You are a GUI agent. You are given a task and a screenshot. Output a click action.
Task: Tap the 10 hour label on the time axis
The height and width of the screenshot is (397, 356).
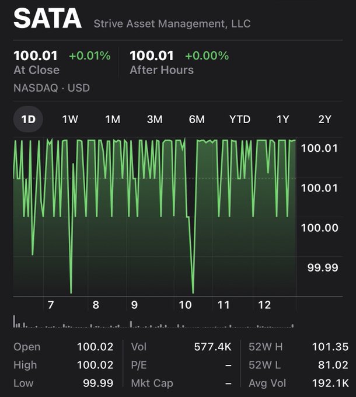(185, 305)
